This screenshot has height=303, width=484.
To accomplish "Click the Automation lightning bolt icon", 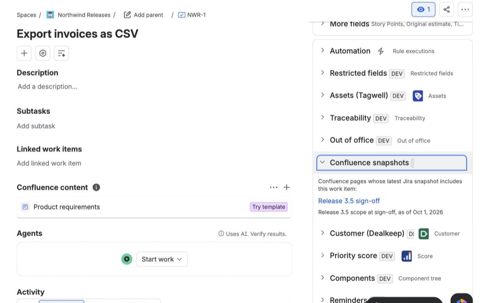I will pos(381,51).
